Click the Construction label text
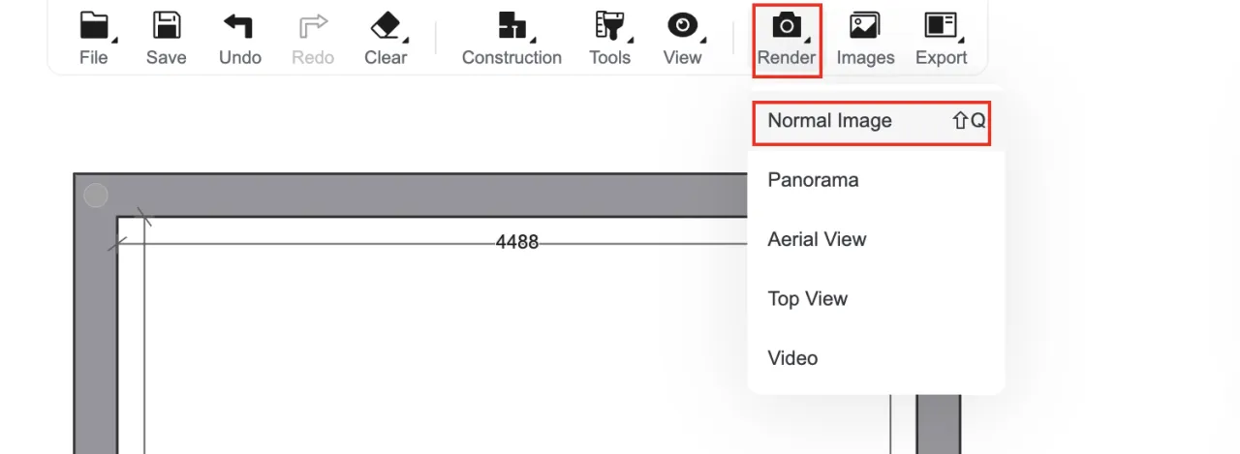 coord(511,58)
